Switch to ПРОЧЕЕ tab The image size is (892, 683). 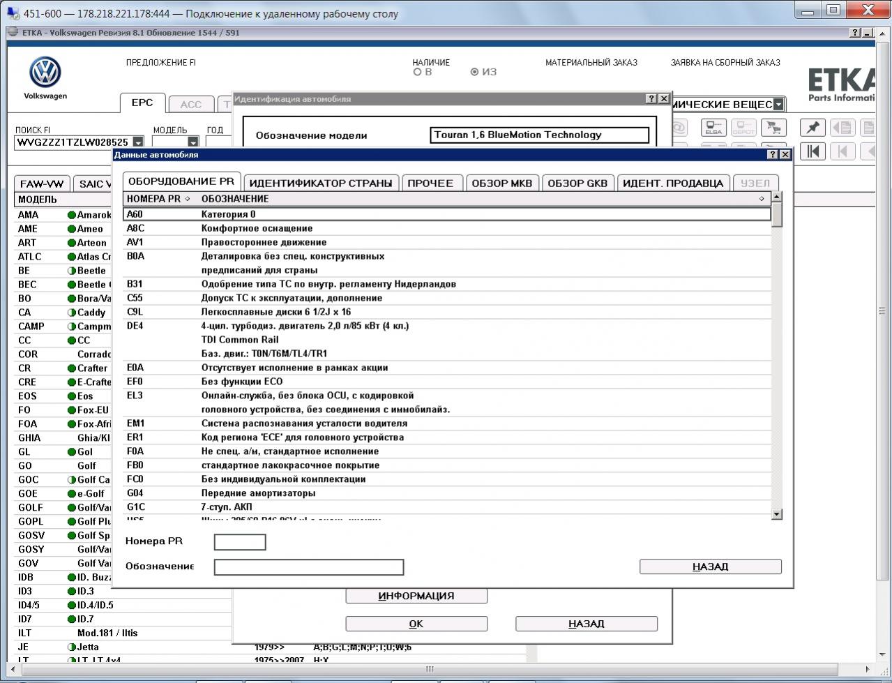coord(430,183)
